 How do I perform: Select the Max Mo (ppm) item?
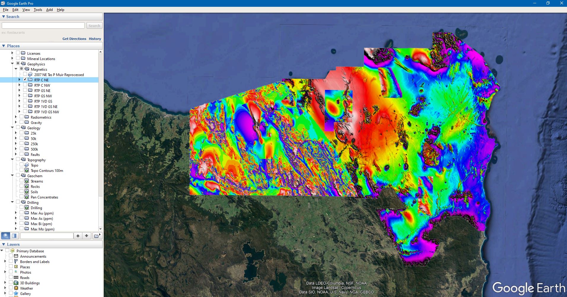point(43,229)
